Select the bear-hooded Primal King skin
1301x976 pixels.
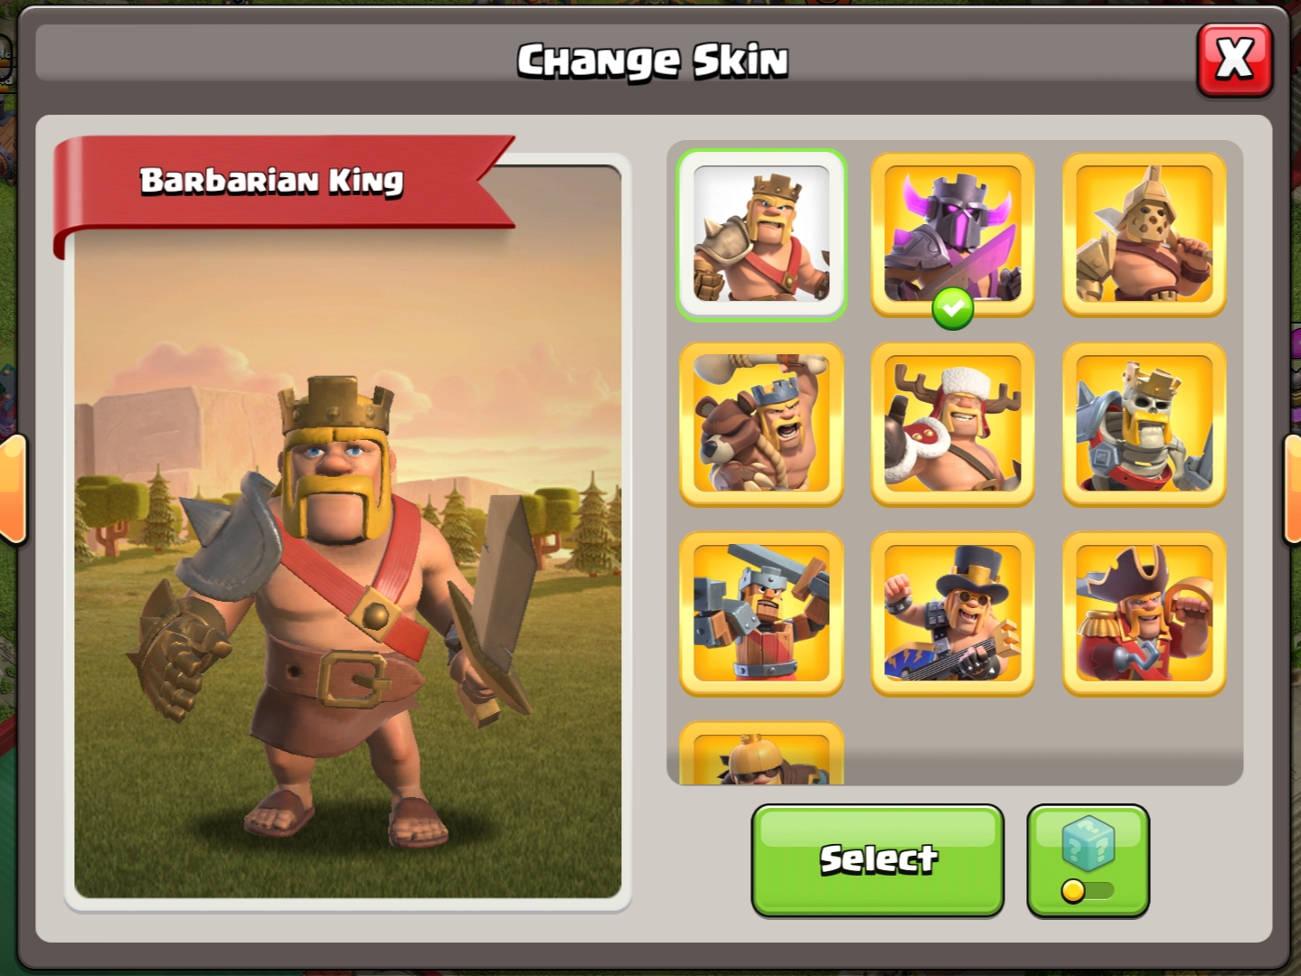(761, 424)
